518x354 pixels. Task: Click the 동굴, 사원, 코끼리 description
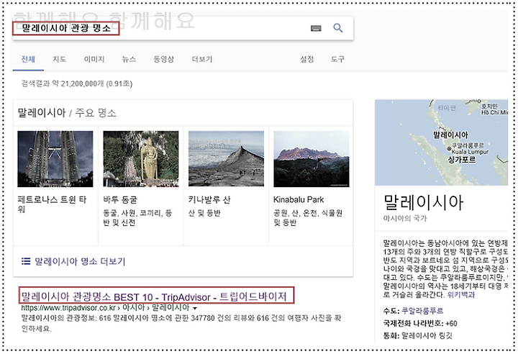(x=137, y=217)
